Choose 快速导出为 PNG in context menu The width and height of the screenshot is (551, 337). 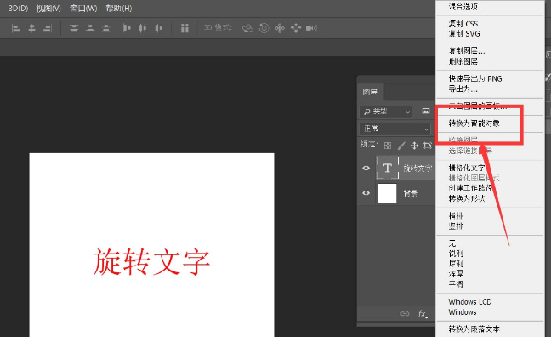[x=475, y=78]
